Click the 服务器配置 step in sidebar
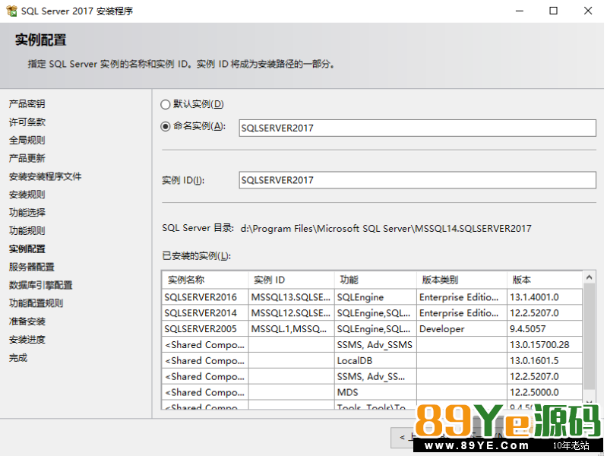Image resolution: width=607 pixels, height=456 pixels. point(32,267)
